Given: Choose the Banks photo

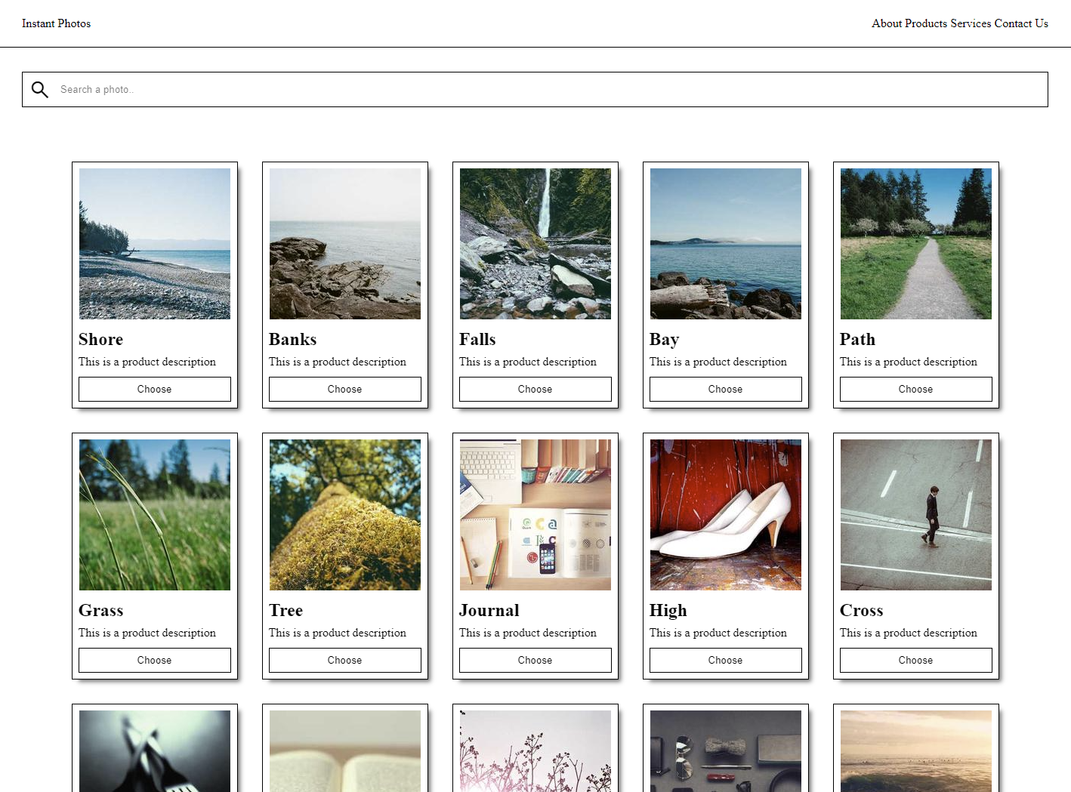Looking at the screenshot, I should click(344, 389).
